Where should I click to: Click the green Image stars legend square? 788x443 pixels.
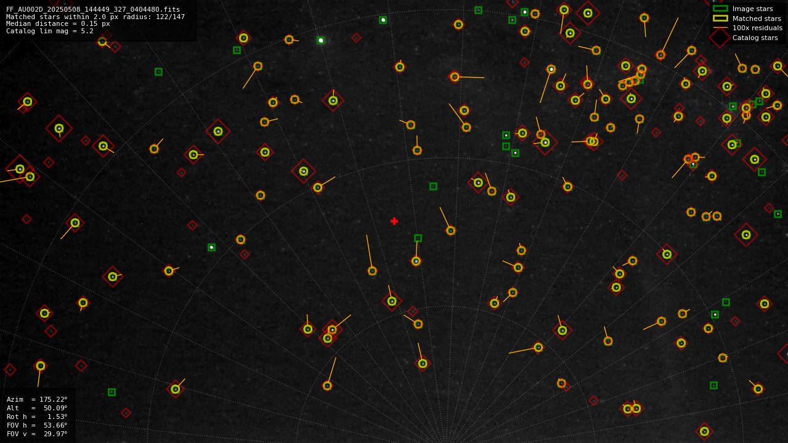point(720,9)
